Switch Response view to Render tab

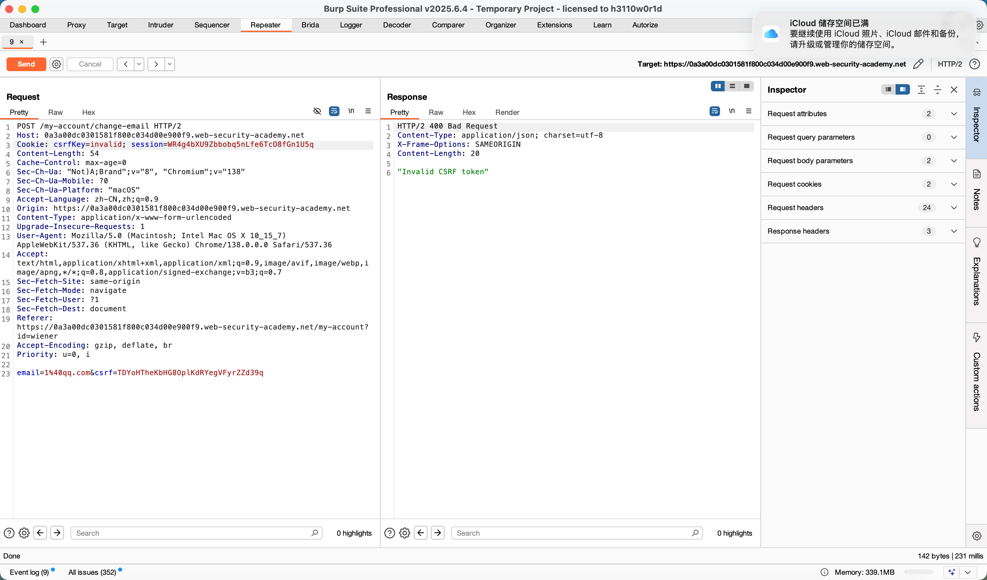point(507,112)
